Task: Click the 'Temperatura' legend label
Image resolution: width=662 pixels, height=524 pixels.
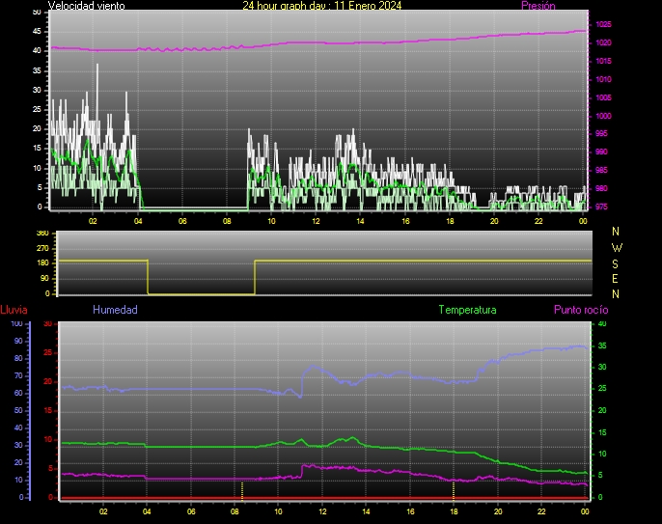Action: coord(467,310)
